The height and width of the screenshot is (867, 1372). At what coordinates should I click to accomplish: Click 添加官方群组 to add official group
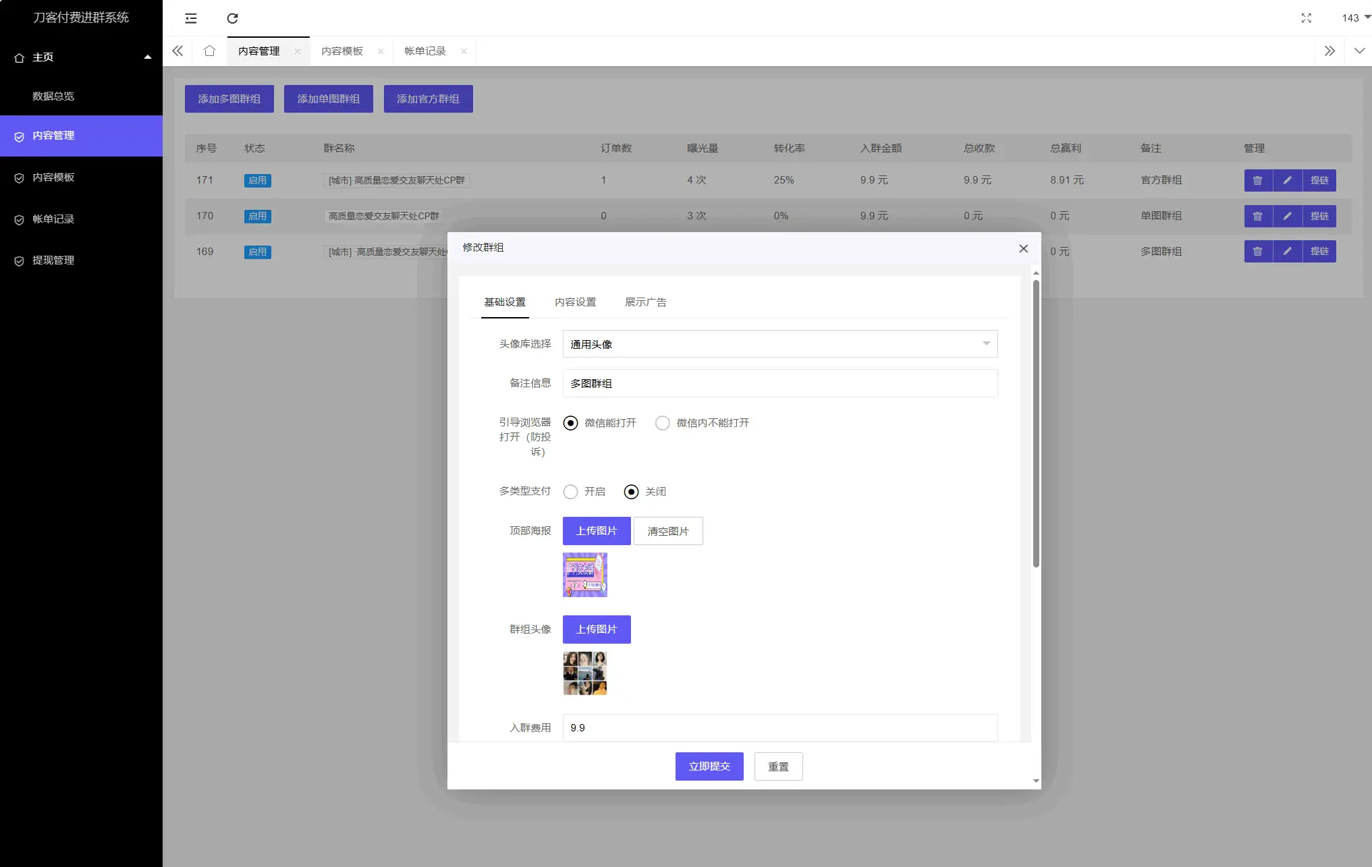tap(428, 99)
